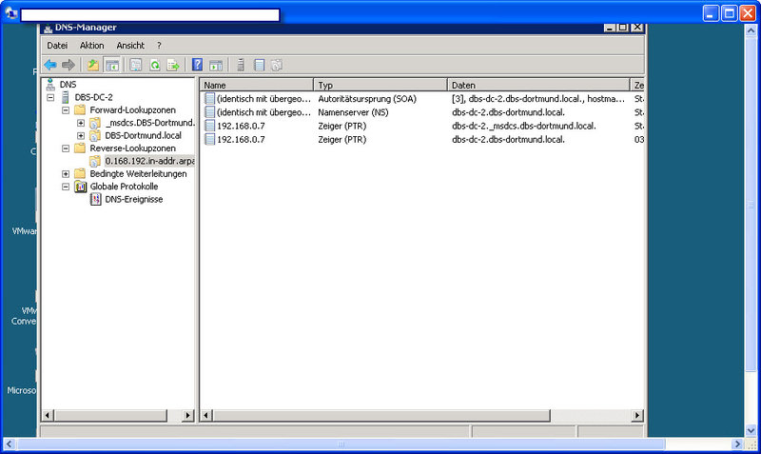This screenshot has width=761, height=454.
Task: Click the new server toolbar icon
Action: point(241,65)
